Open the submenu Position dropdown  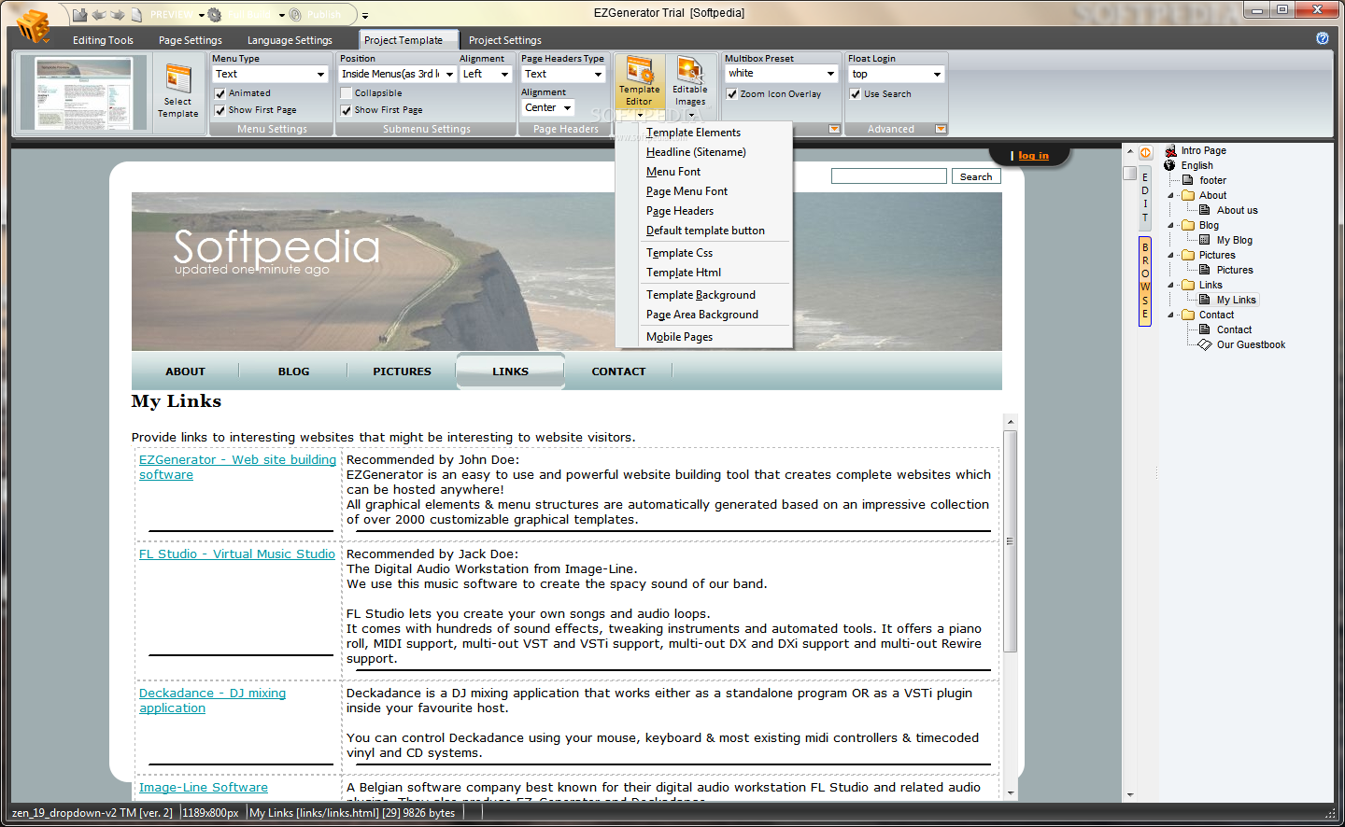tap(397, 74)
